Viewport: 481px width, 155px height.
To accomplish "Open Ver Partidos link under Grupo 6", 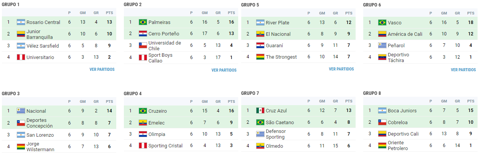I will (x=463, y=70).
